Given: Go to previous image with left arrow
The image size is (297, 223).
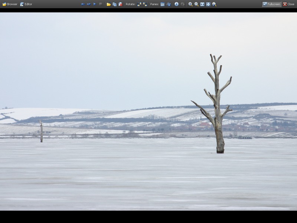Looking at the screenshot, I should 83,4.
